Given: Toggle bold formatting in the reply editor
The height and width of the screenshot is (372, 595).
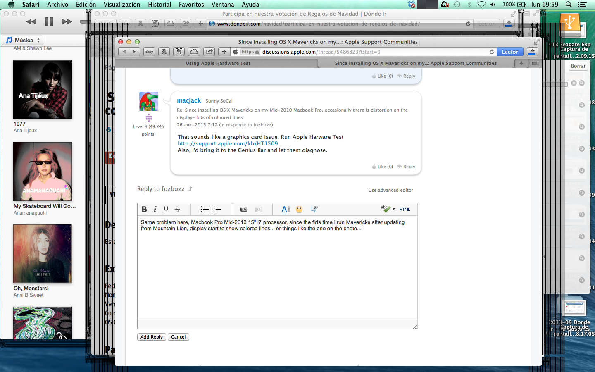Looking at the screenshot, I should 144,209.
